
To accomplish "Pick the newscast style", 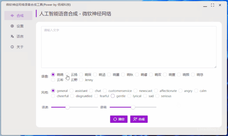I will 136,91.
